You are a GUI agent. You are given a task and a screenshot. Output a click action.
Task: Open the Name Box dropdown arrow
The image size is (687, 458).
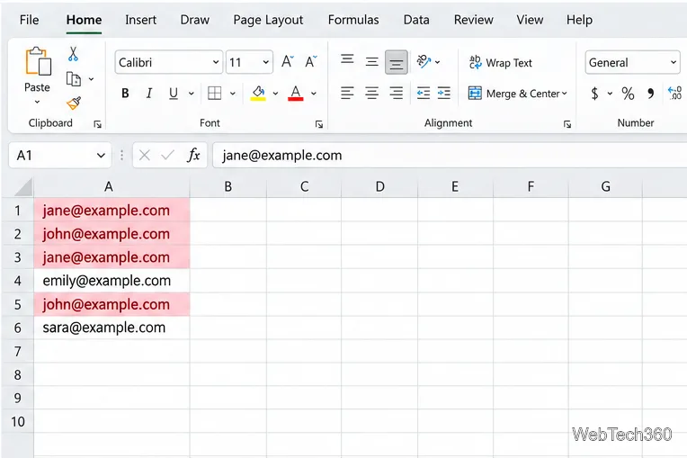[101, 155]
